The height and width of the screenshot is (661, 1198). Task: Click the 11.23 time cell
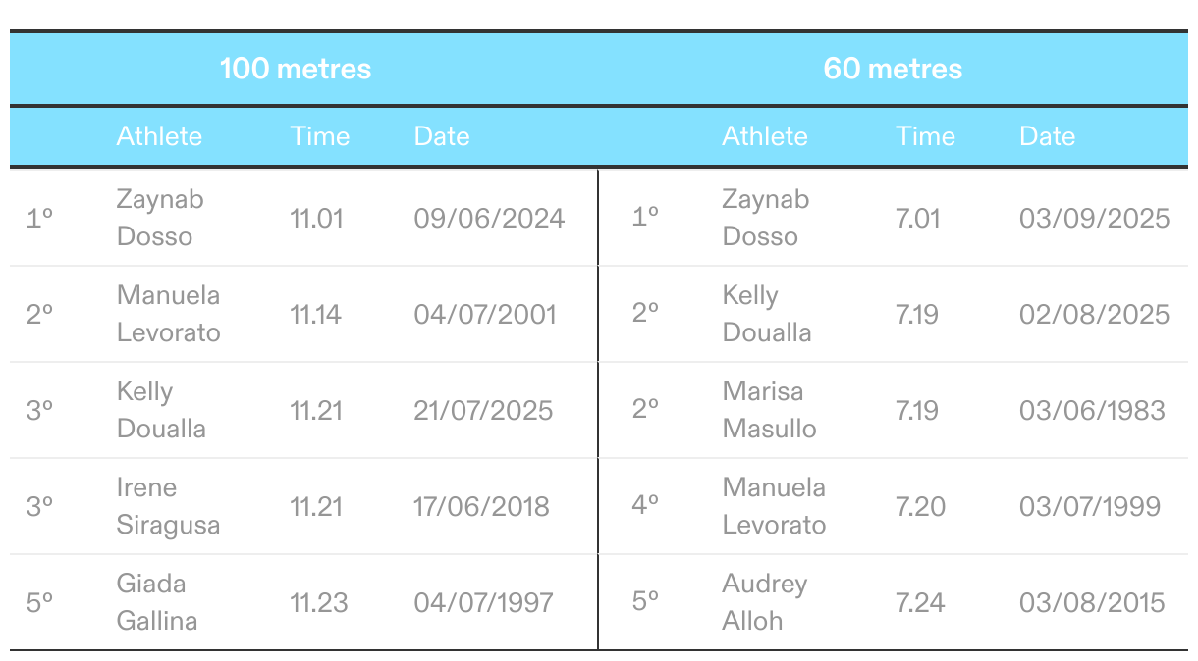click(319, 602)
